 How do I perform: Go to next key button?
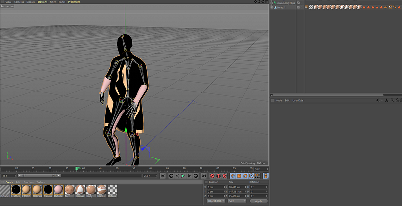click(x=195, y=176)
